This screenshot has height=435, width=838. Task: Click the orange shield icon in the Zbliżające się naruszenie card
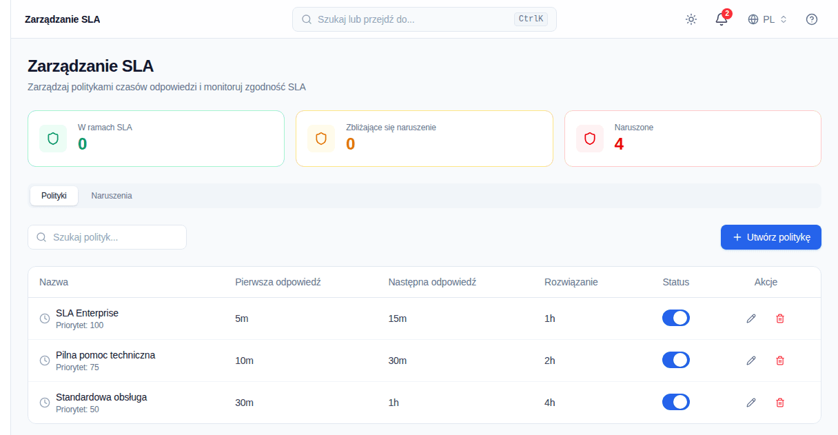(321, 139)
